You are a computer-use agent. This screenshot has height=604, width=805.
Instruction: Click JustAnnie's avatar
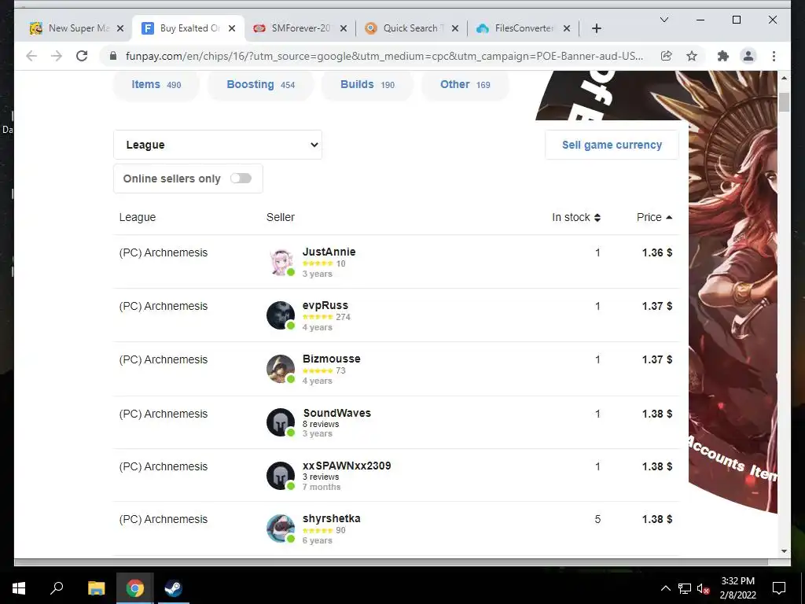tap(281, 262)
